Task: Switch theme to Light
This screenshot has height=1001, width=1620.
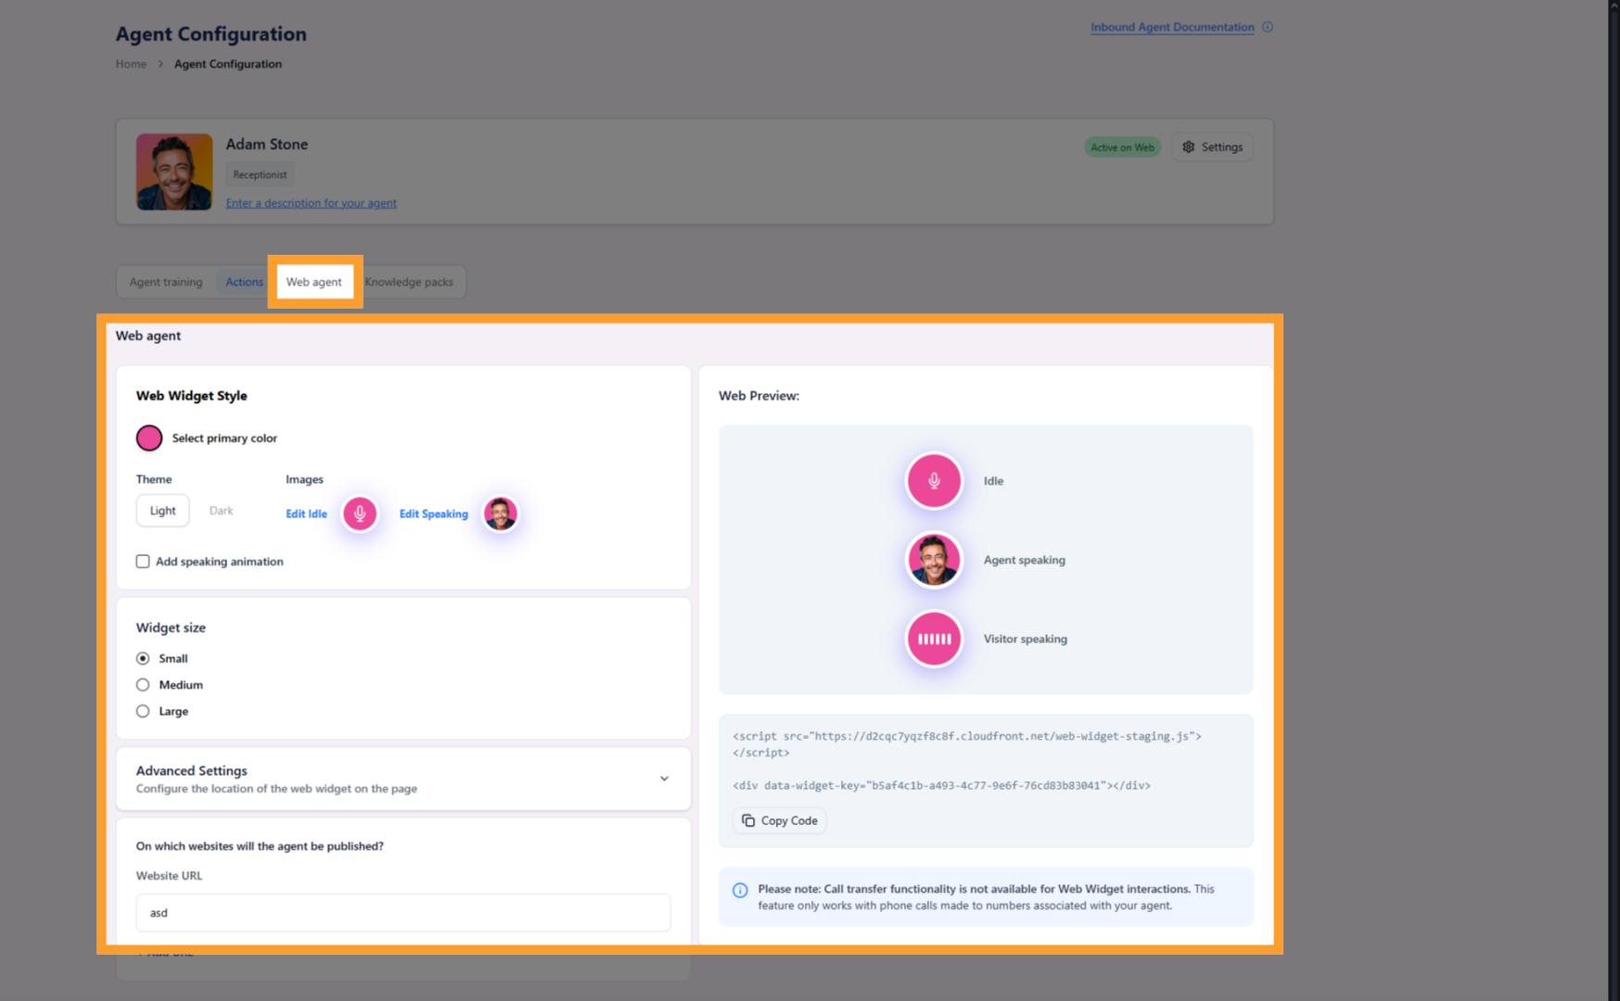Action: point(163,511)
